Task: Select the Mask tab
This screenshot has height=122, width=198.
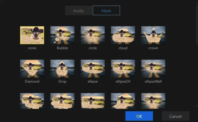Action: coord(106,10)
